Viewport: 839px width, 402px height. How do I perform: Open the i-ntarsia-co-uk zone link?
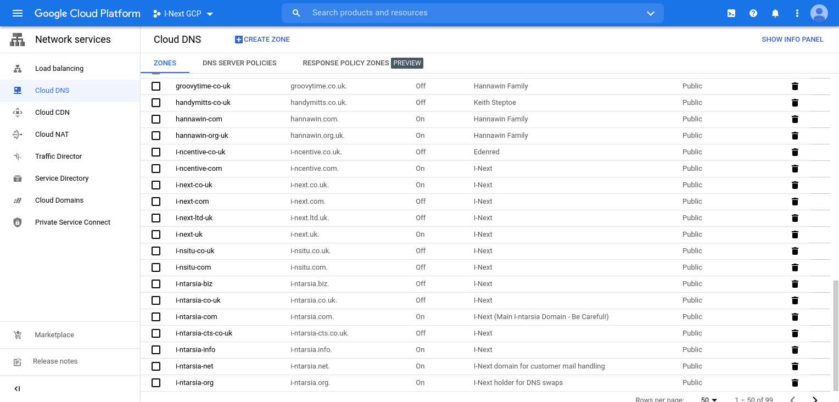click(x=198, y=300)
